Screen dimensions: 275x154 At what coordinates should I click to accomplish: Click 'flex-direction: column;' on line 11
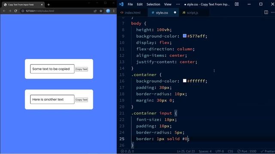point(165,49)
